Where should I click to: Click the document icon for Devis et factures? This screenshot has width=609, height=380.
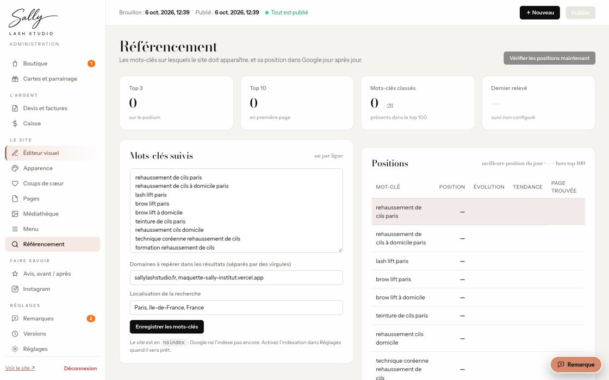[x=15, y=108]
